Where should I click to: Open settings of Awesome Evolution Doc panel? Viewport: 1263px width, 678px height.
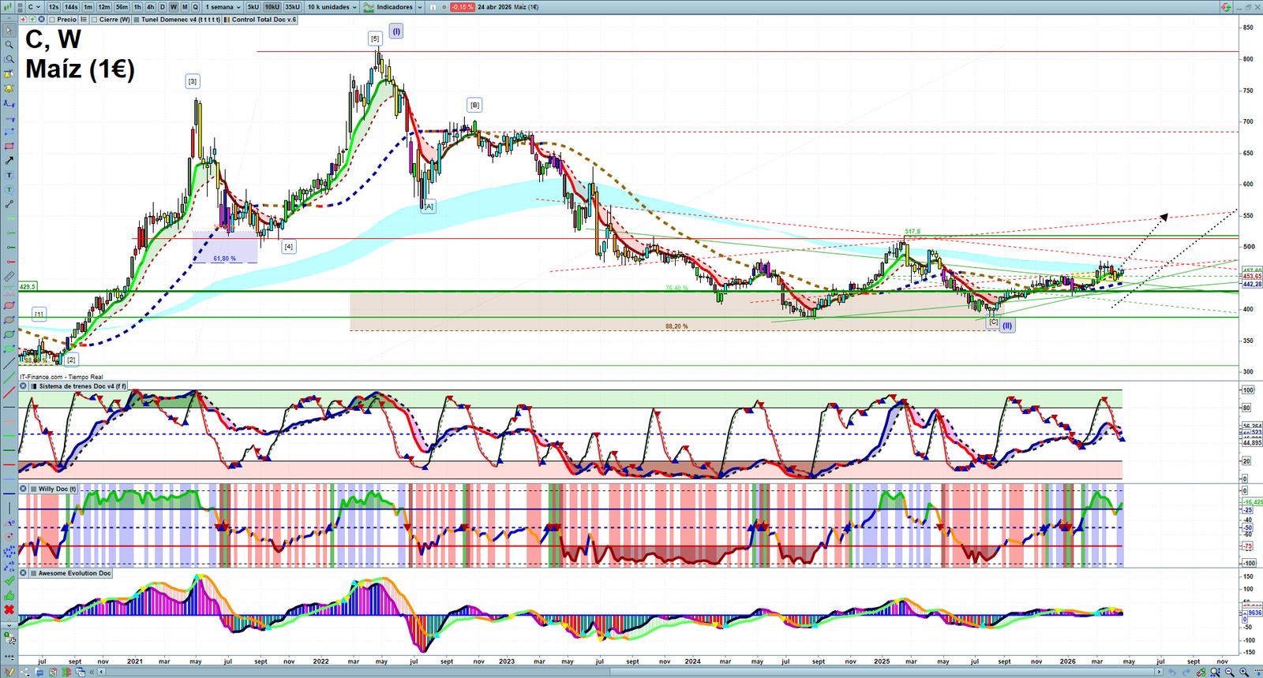point(33,573)
